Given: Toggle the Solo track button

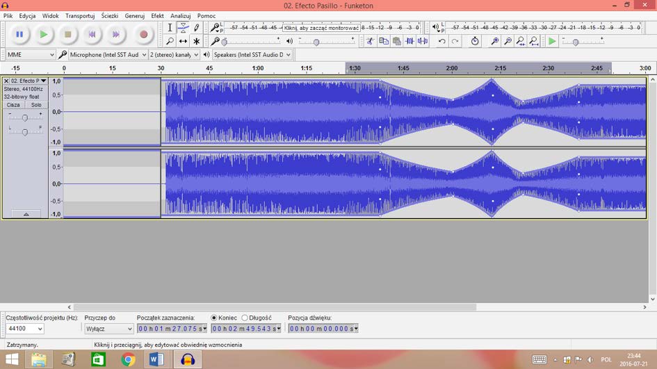Looking at the screenshot, I should click(x=36, y=105).
